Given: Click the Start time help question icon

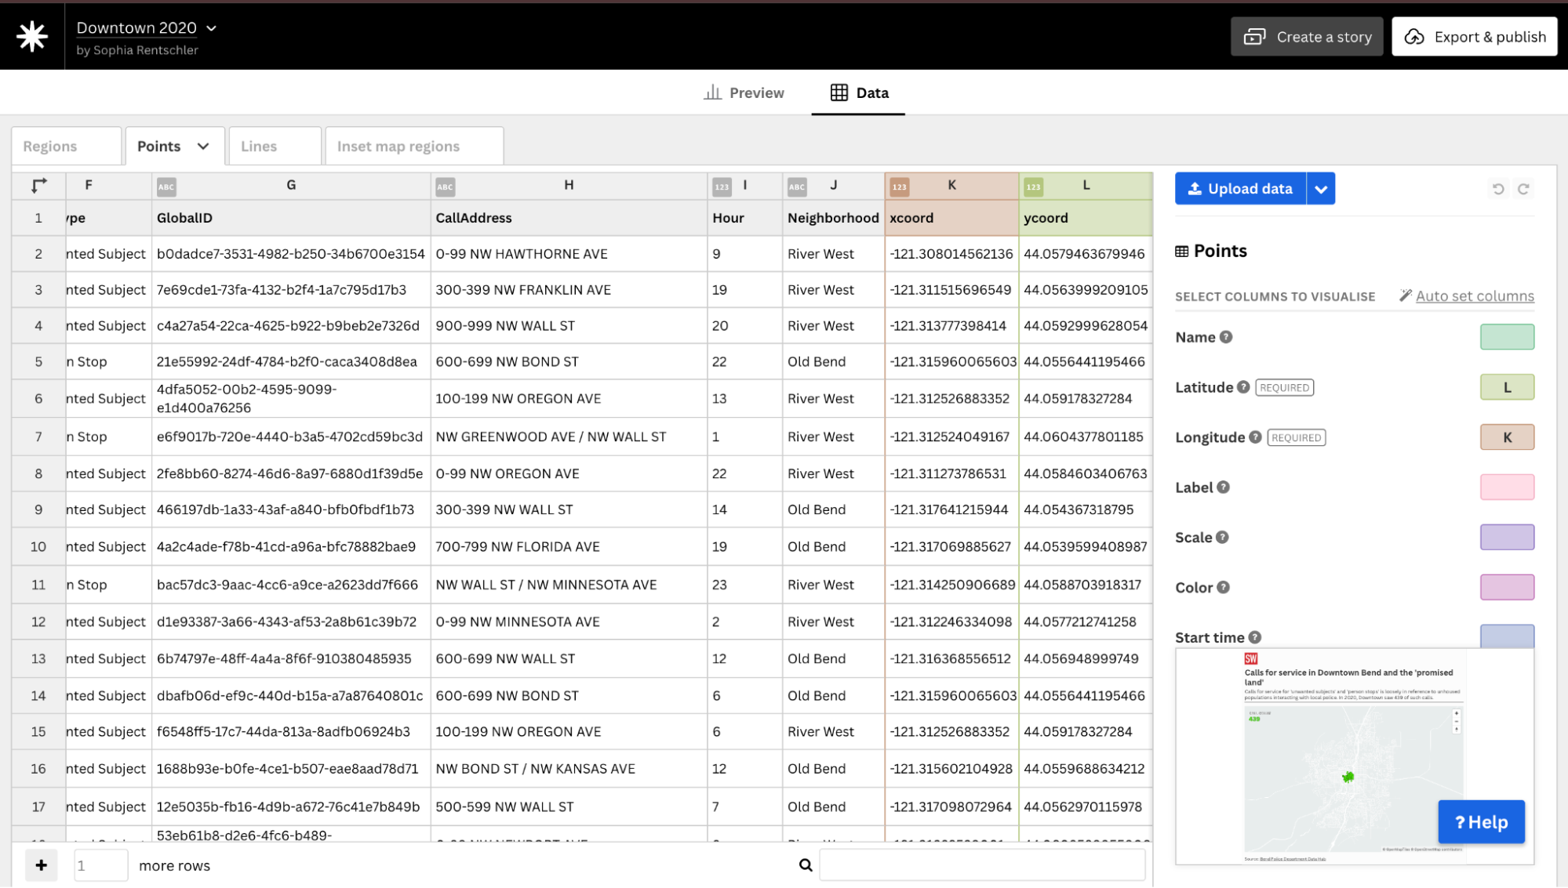Looking at the screenshot, I should [x=1254, y=637].
